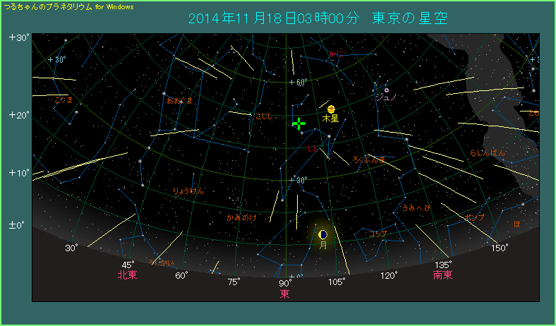Click the green radiant cross marker
Image resolution: width=556 pixels, height=326 pixels.
pyautogui.click(x=298, y=123)
